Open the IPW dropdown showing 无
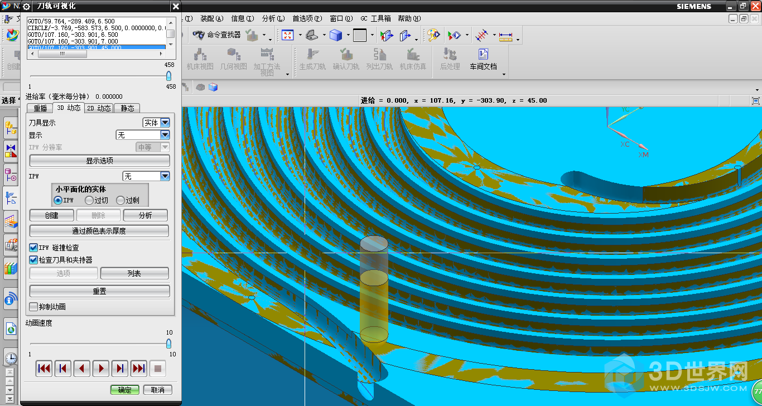Screen dimensions: 762x406 click(x=146, y=176)
